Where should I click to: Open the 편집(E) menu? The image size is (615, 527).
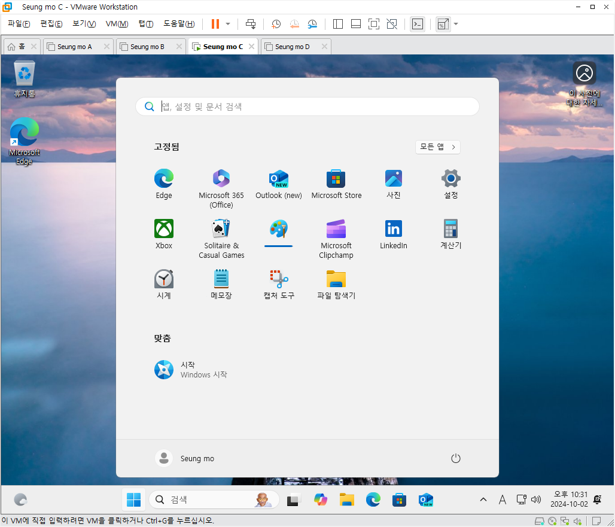coord(51,24)
